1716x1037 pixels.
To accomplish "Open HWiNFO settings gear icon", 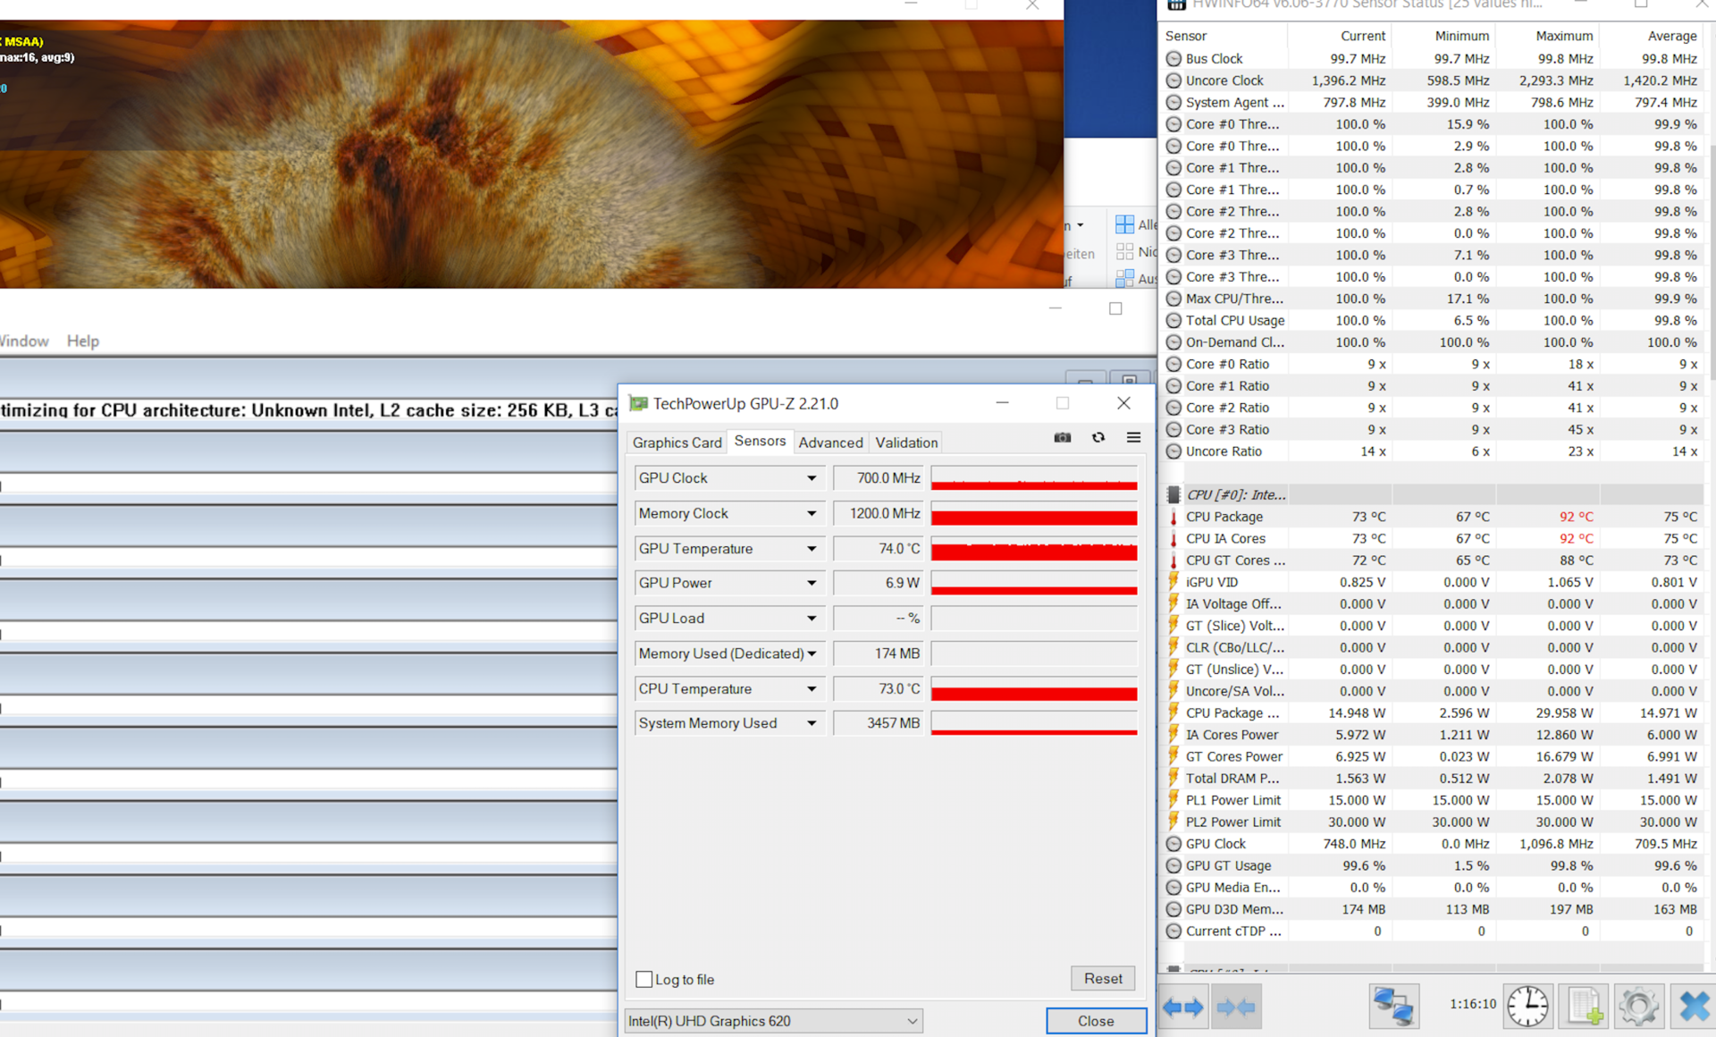I will coord(1638,1006).
